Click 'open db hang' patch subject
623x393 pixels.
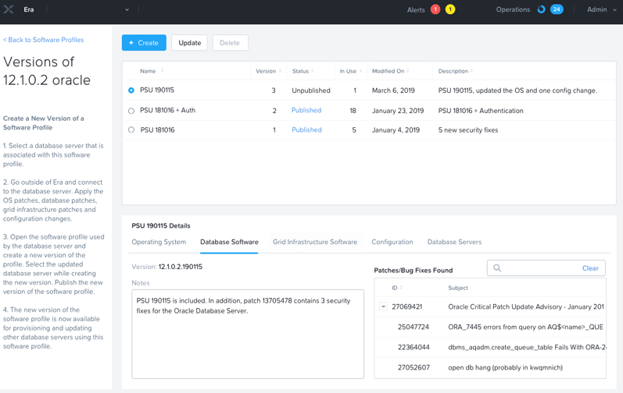coord(506,367)
